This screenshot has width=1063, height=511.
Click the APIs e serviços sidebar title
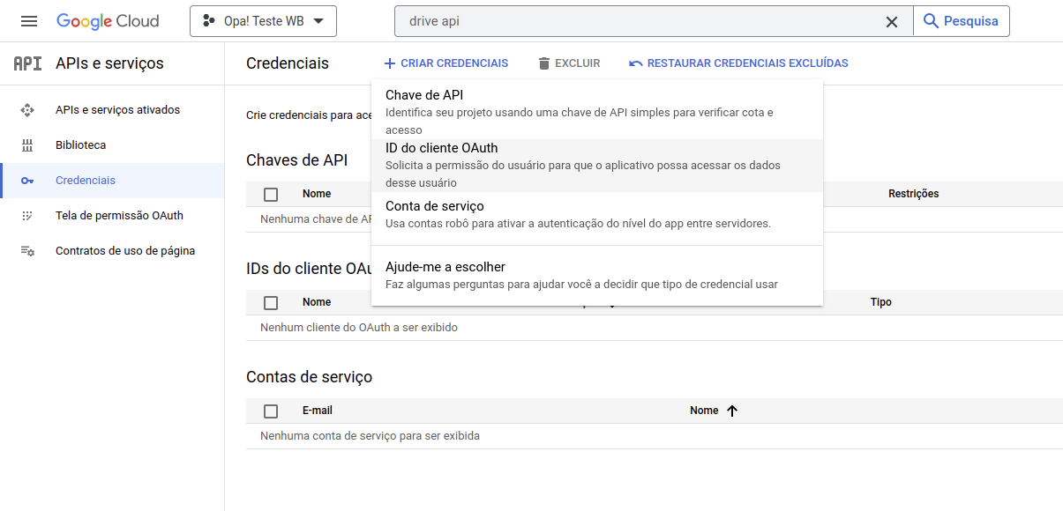[109, 63]
